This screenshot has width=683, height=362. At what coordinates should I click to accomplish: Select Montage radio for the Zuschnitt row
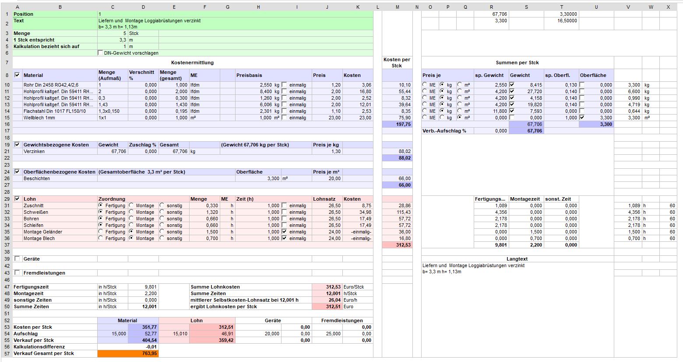click(131, 205)
